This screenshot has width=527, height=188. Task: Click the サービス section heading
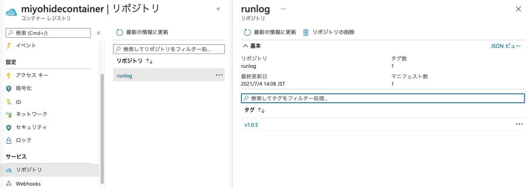click(x=16, y=157)
